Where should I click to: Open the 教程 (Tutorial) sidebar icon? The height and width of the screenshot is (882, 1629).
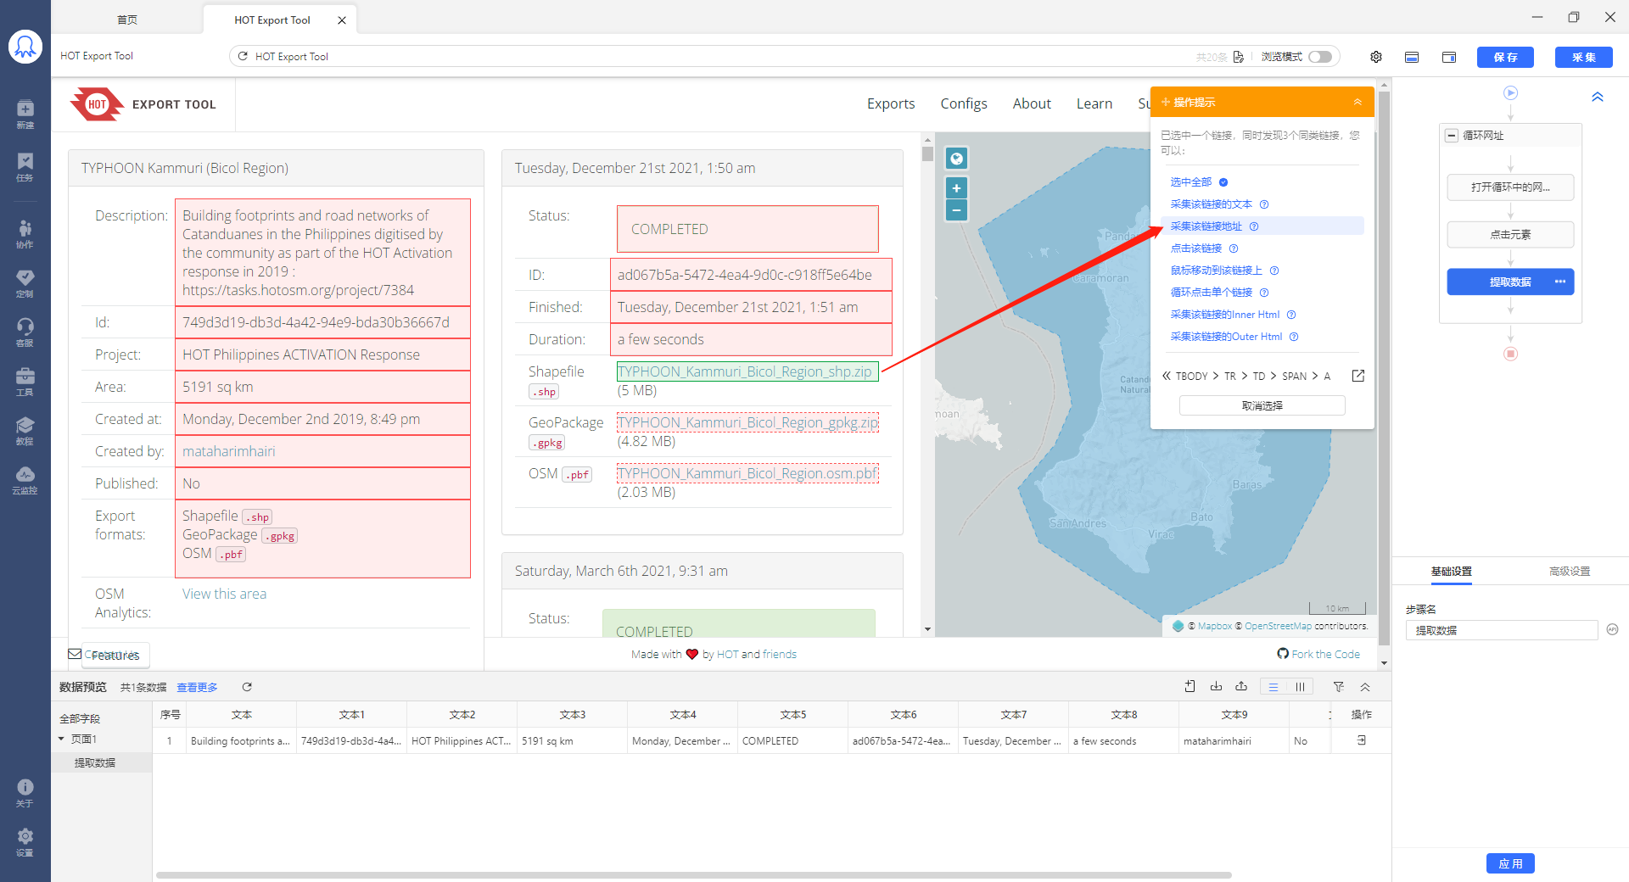point(25,430)
